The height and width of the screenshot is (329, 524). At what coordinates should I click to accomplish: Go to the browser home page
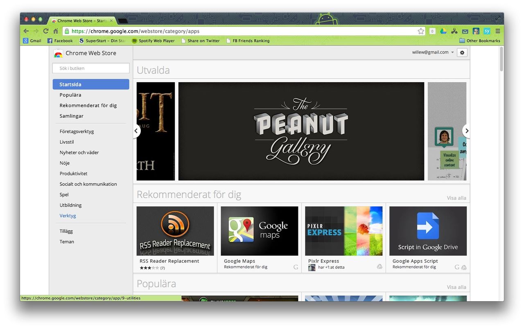pyautogui.click(x=56, y=31)
